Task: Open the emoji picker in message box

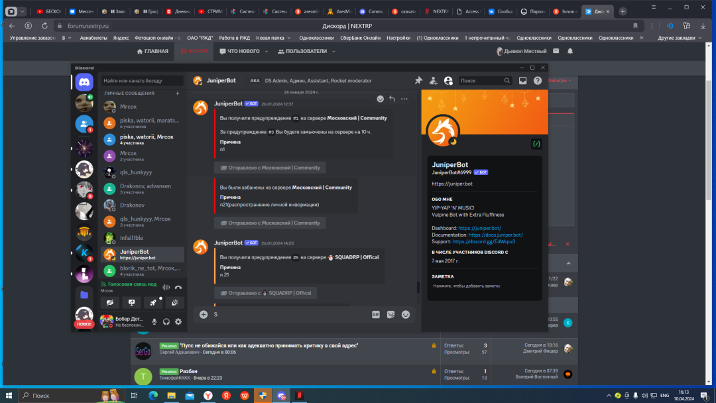Action: [x=406, y=314]
